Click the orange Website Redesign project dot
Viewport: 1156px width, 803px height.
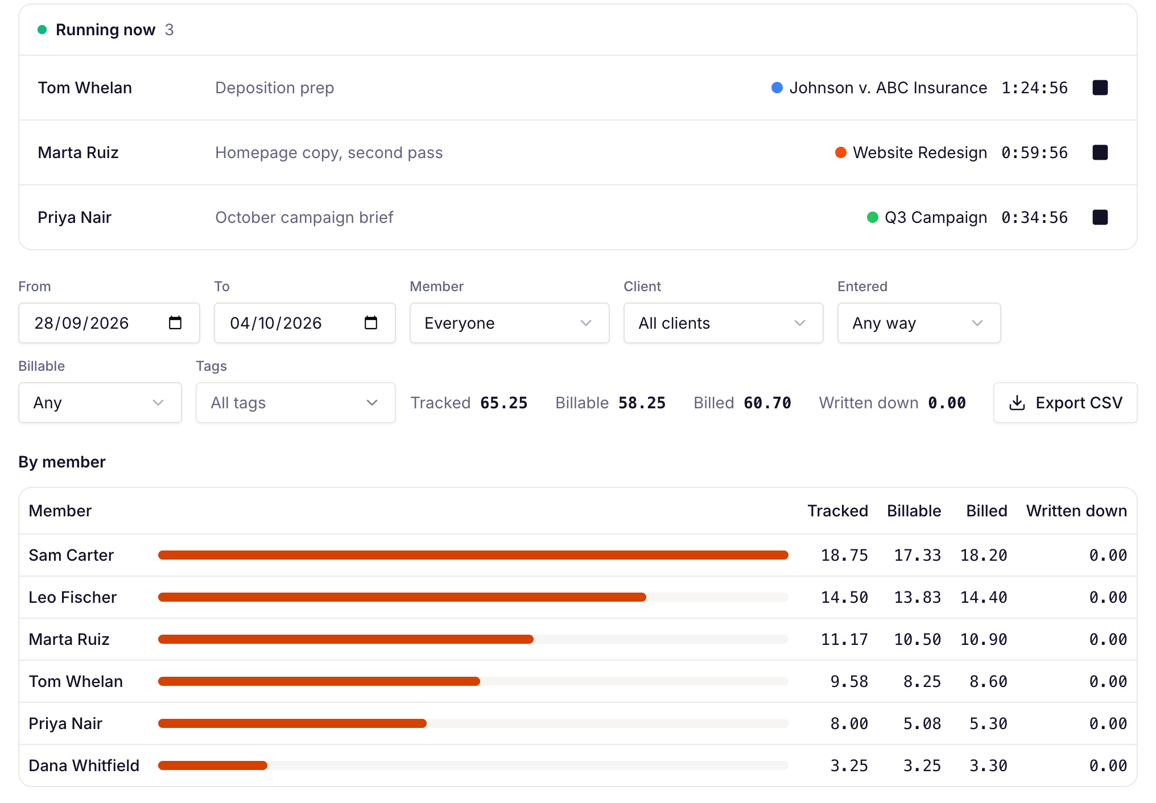pos(840,152)
